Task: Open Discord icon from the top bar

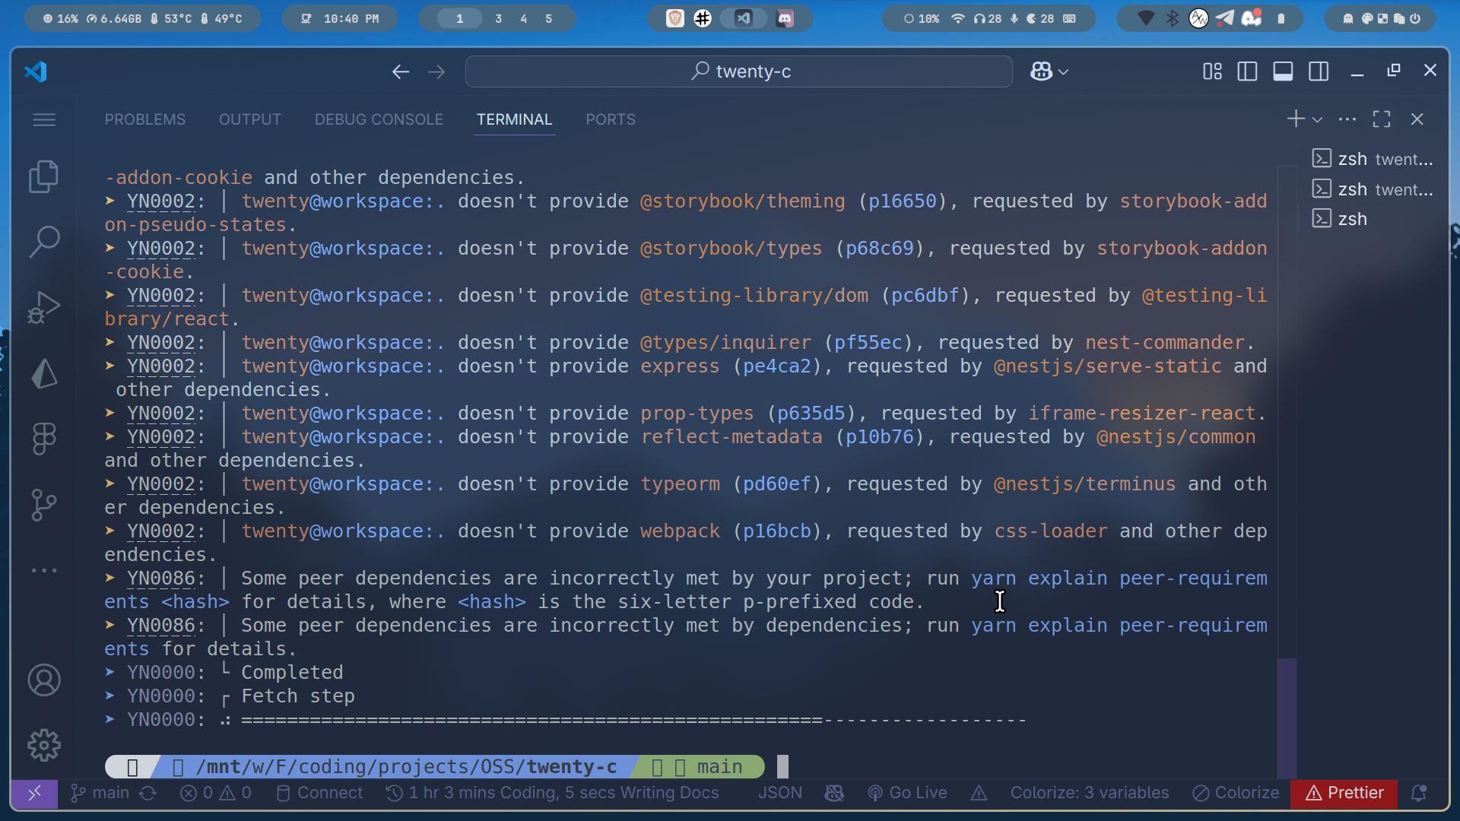Action: pos(785,18)
